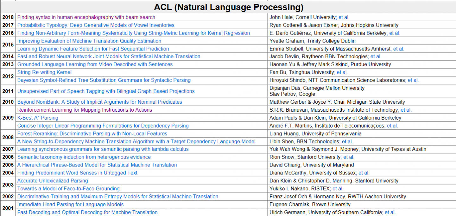Open 'Towards a Model of Face-to-Face Grounding'
456x216 pixels.
pyautogui.click(x=68, y=189)
